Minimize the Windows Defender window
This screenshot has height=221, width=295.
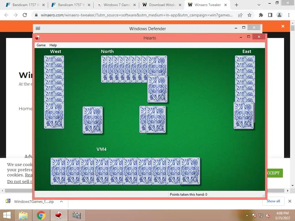[x=236, y=28]
